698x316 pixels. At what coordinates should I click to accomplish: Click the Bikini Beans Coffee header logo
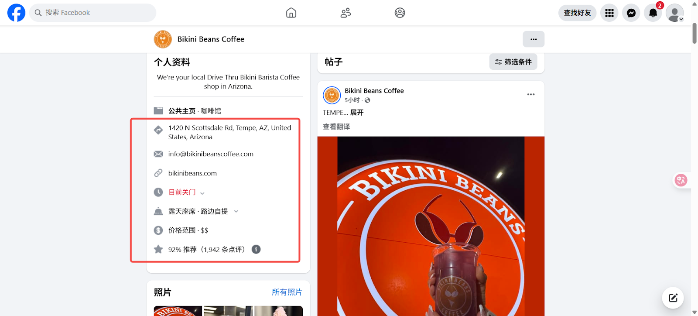163,39
